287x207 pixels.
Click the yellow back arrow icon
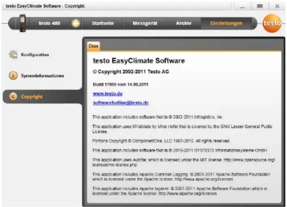pyautogui.click(x=76, y=24)
